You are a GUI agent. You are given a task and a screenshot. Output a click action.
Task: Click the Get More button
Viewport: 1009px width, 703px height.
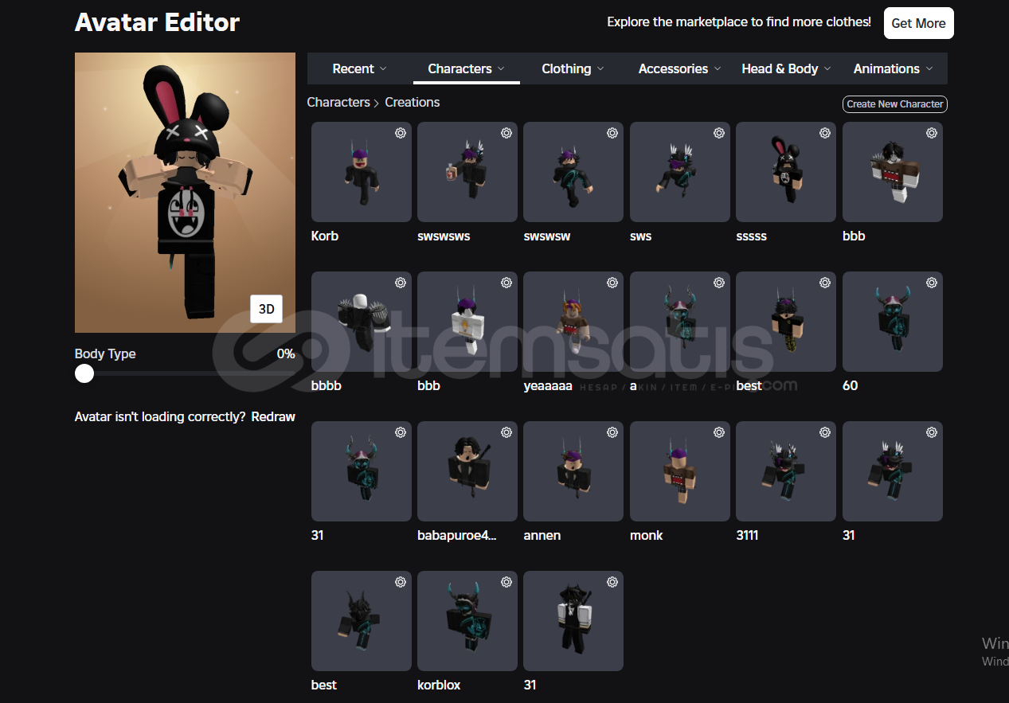(x=918, y=23)
